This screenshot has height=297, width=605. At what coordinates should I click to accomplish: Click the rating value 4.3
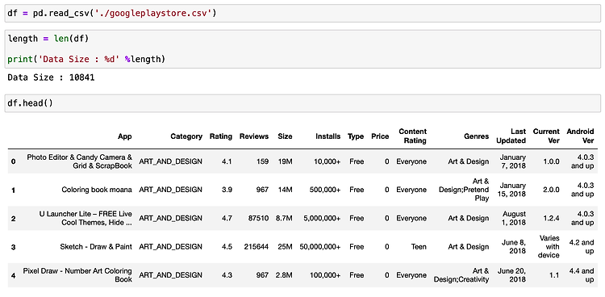(227, 275)
